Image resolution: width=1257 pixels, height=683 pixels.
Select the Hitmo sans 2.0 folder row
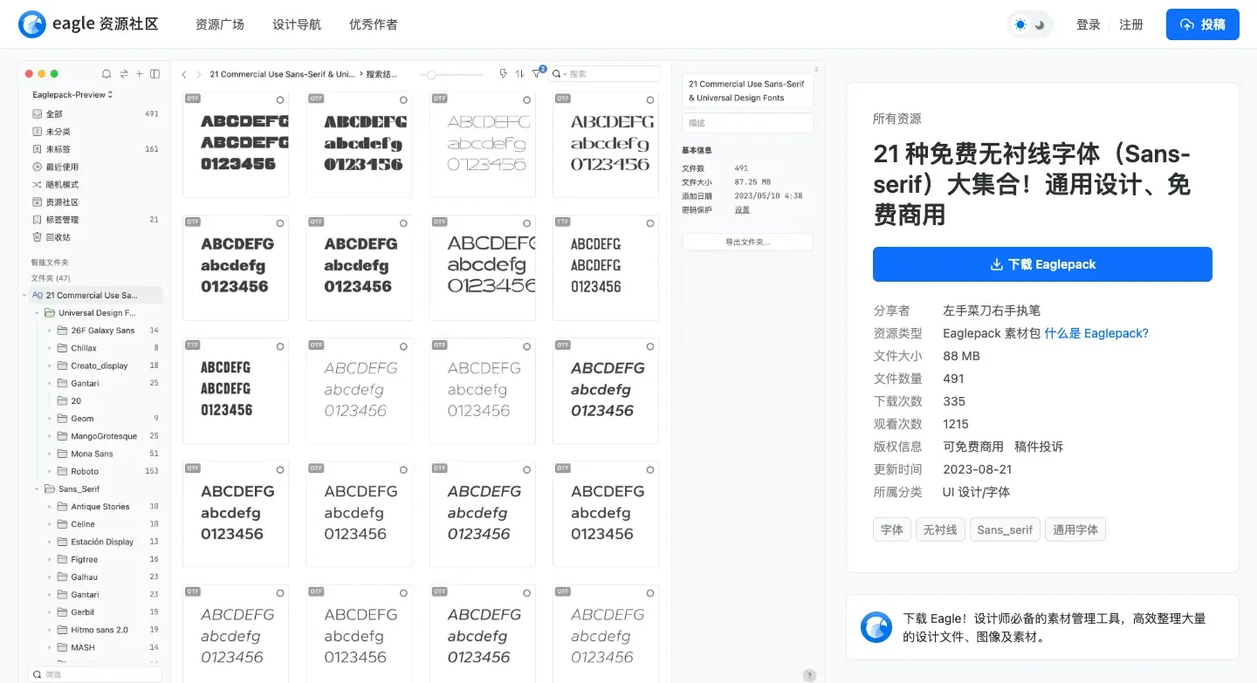103,630
